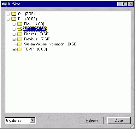This screenshot has height=129, width=135.
Task: Collapse the D: drive node
Action: click(x=8, y=19)
